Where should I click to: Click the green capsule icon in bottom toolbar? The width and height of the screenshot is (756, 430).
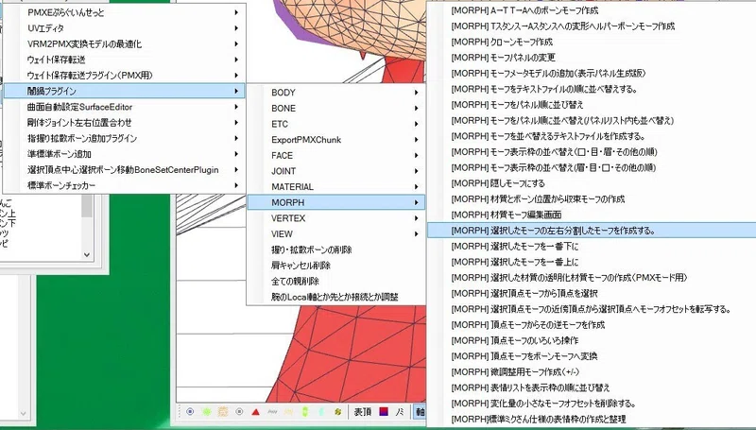click(305, 412)
